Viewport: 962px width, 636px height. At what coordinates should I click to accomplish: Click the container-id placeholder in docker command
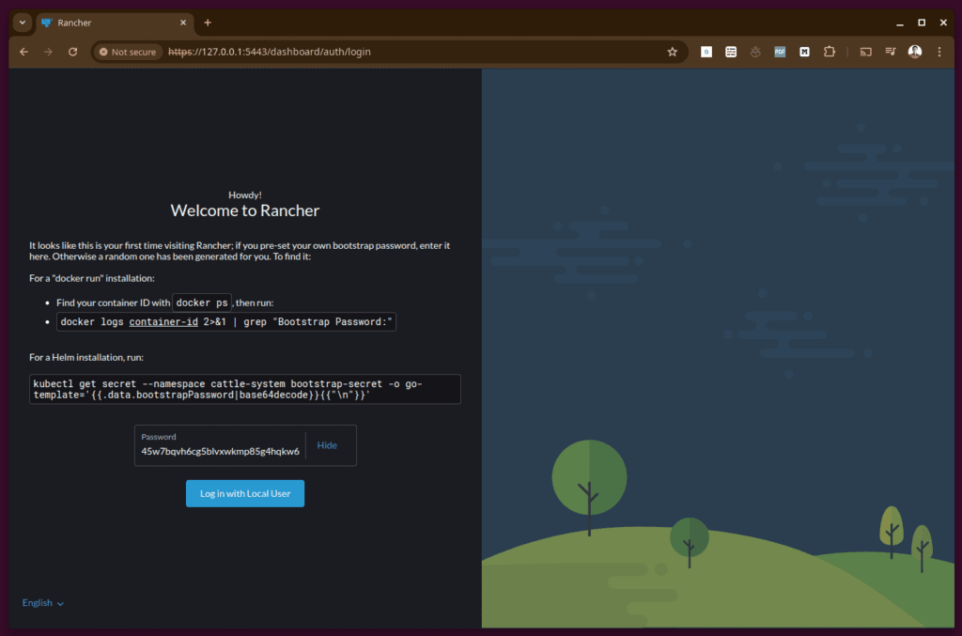coord(163,322)
